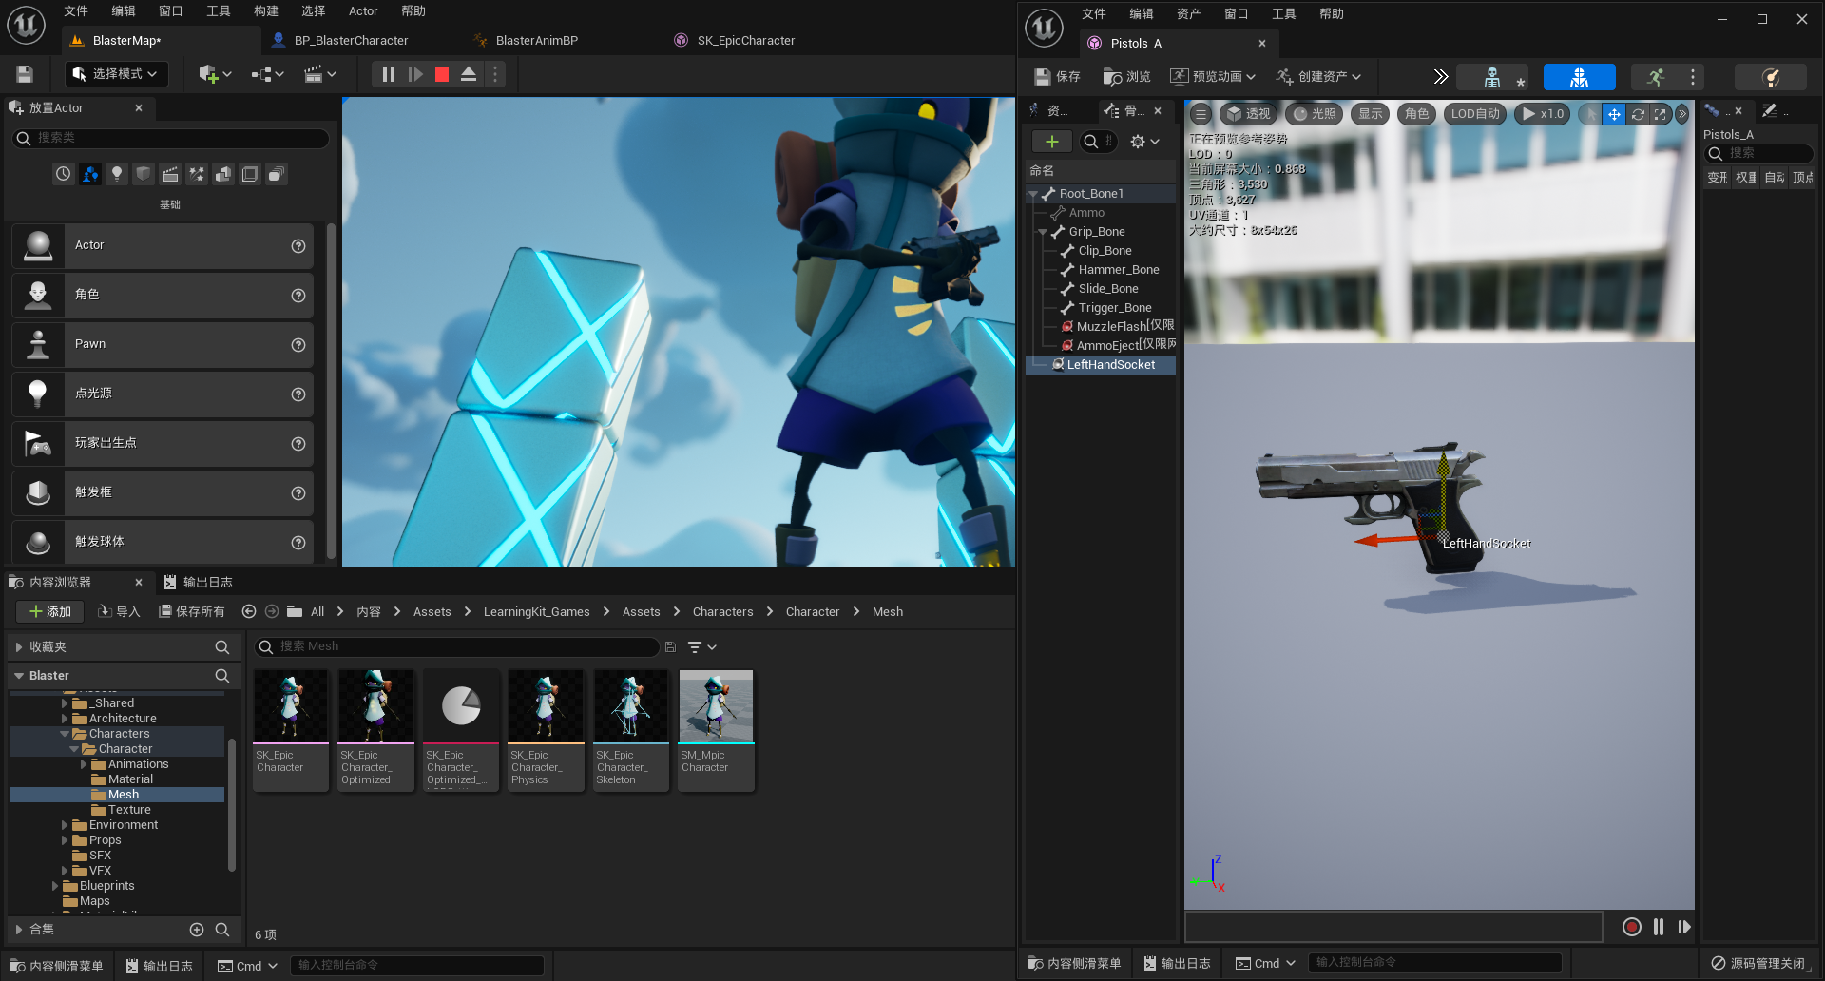Save the current level with floppy icon

(x=25, y=74)
